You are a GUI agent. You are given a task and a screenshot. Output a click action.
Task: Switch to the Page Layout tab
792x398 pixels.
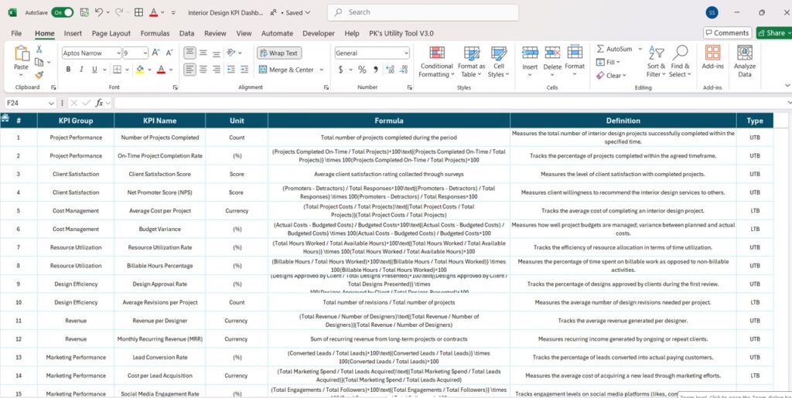coord(111,33)
